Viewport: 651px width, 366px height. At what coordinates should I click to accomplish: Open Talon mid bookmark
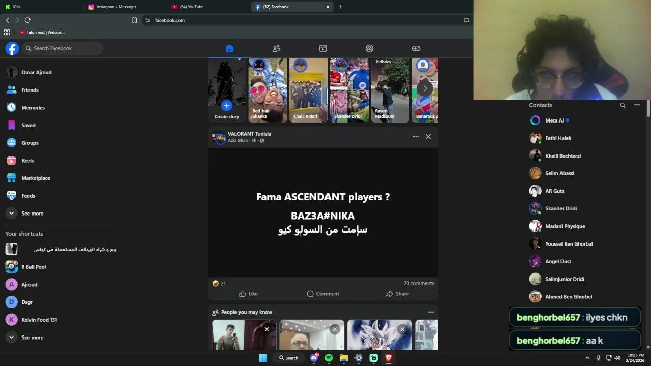(x=42, y=32)
